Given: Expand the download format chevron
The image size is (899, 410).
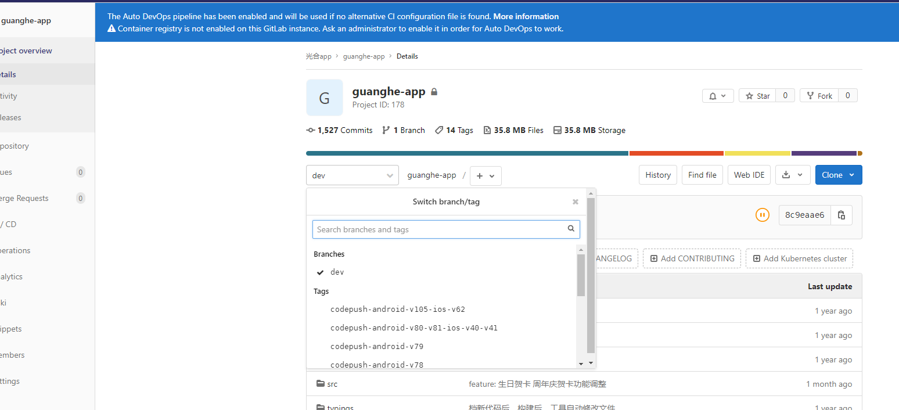Looking at the screenshot, I should [x=799, y=175].
